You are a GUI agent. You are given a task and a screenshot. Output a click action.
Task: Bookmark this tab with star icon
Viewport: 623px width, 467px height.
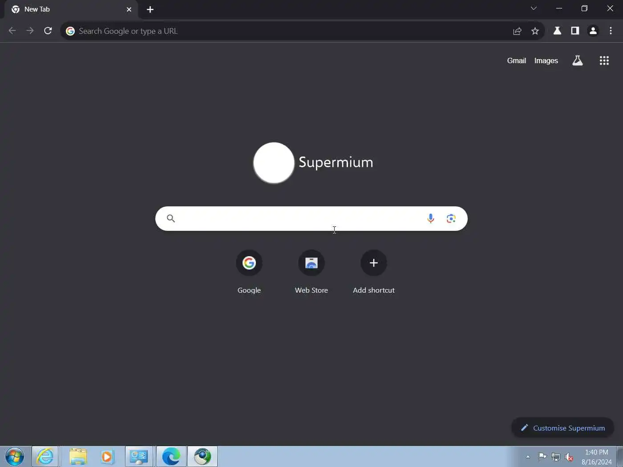coord(535,31)
